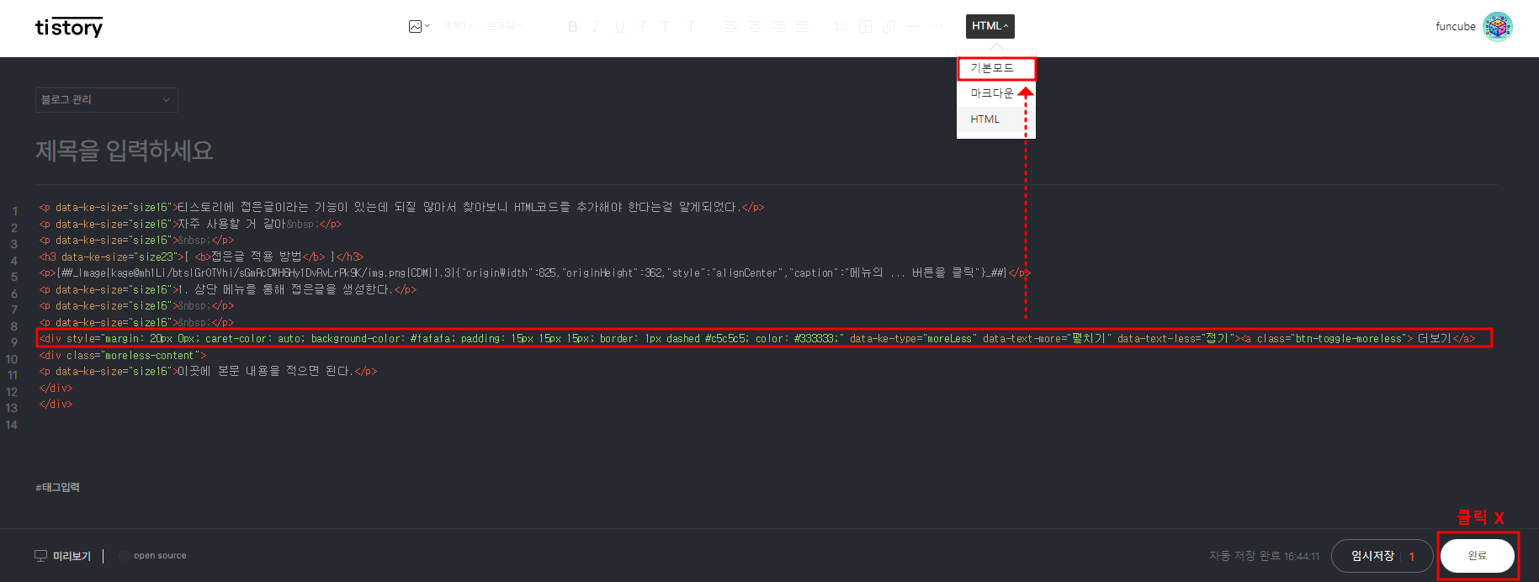Insert a bullet list
This screenshot has height=582, width=1539.
841,27
